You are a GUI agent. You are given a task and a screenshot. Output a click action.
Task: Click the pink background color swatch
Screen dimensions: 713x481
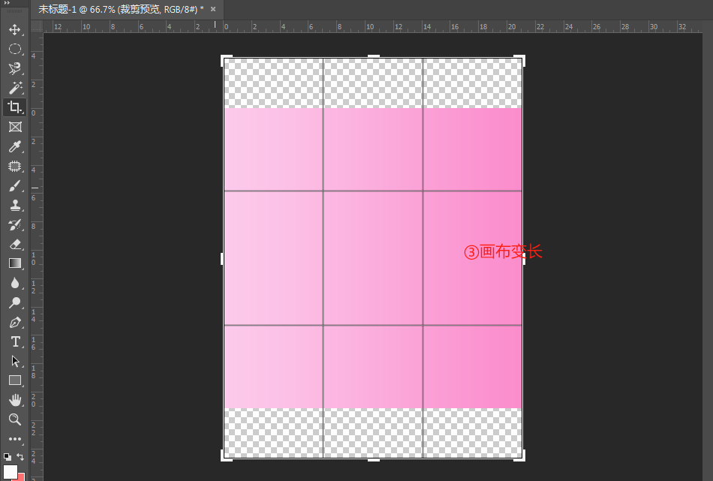tap(21, 477)
